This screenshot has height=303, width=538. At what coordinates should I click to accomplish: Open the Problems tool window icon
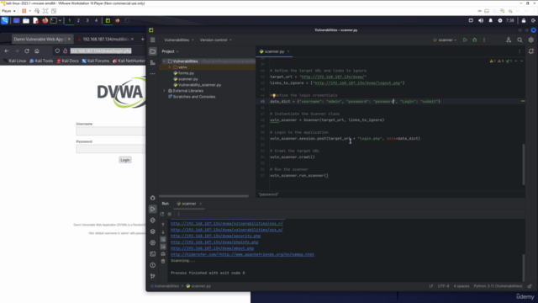click(x=153, y=265)
